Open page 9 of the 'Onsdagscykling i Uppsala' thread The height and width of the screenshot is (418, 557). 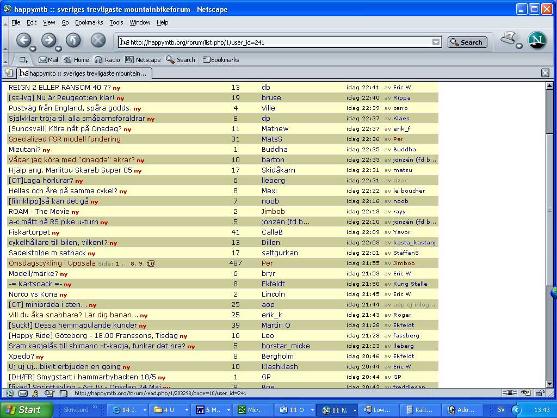(x=141, y=264)
